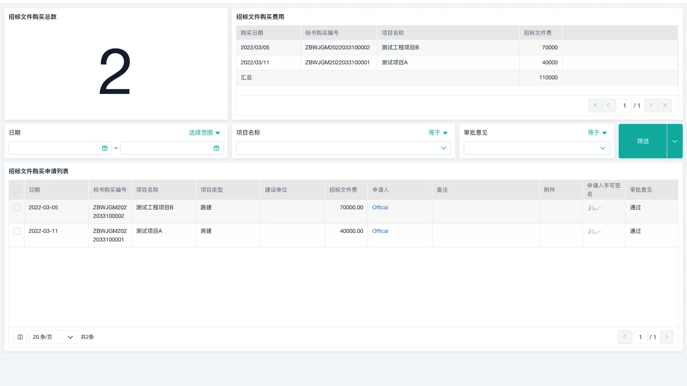Viewport: 687px width, 386px height.
Task: View handwritten signature for 2022-03-05 row
Action: 594,208
